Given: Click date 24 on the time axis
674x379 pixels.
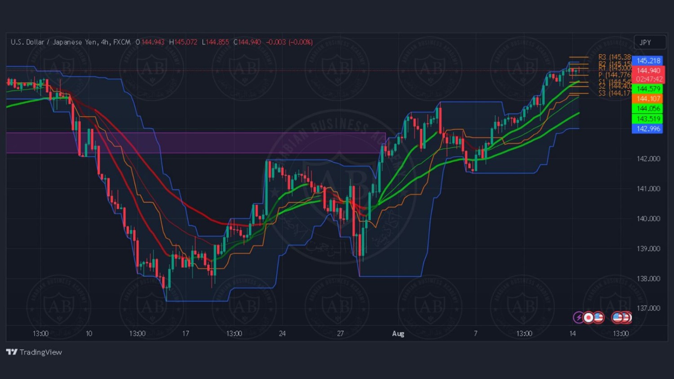Looking at the screenshot, I should (x=282, y=334).
